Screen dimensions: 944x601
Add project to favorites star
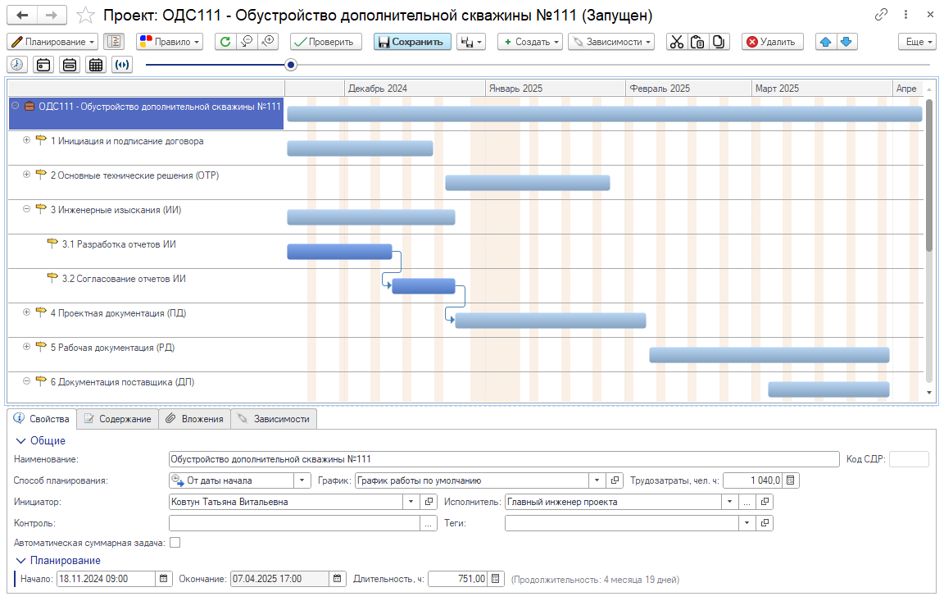tap(84, 16)
